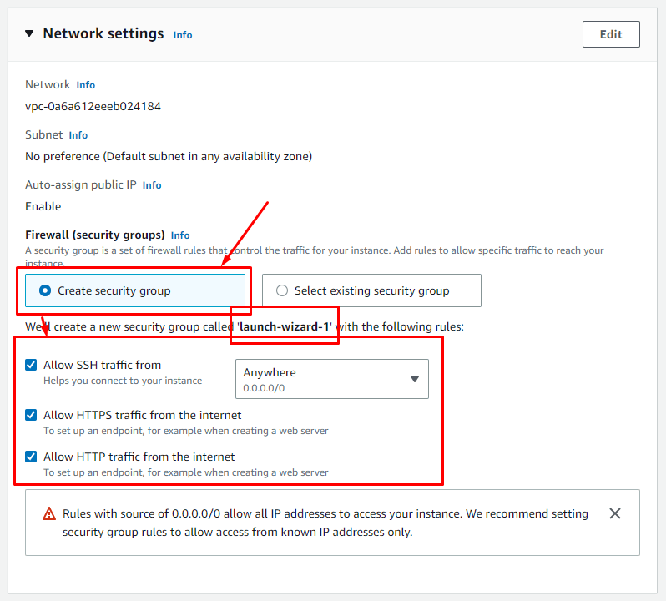Click the Edit button for network settings
Screen dimensions: 666x601
coord(611,34)
